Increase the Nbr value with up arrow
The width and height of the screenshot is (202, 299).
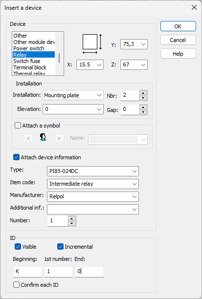(143, 93)
